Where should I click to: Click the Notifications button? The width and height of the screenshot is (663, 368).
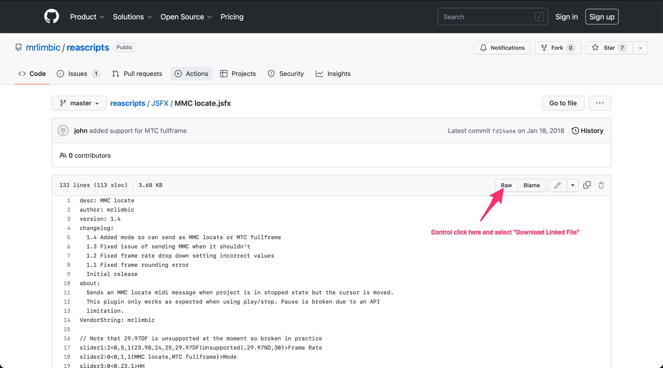coord(502,48)
